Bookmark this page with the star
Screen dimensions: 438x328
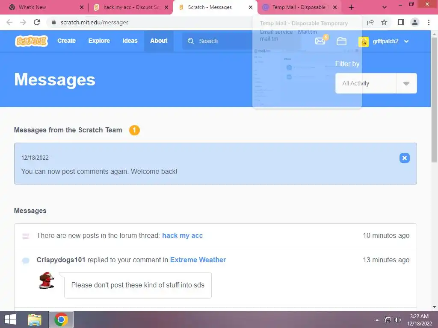pos(384,22)
